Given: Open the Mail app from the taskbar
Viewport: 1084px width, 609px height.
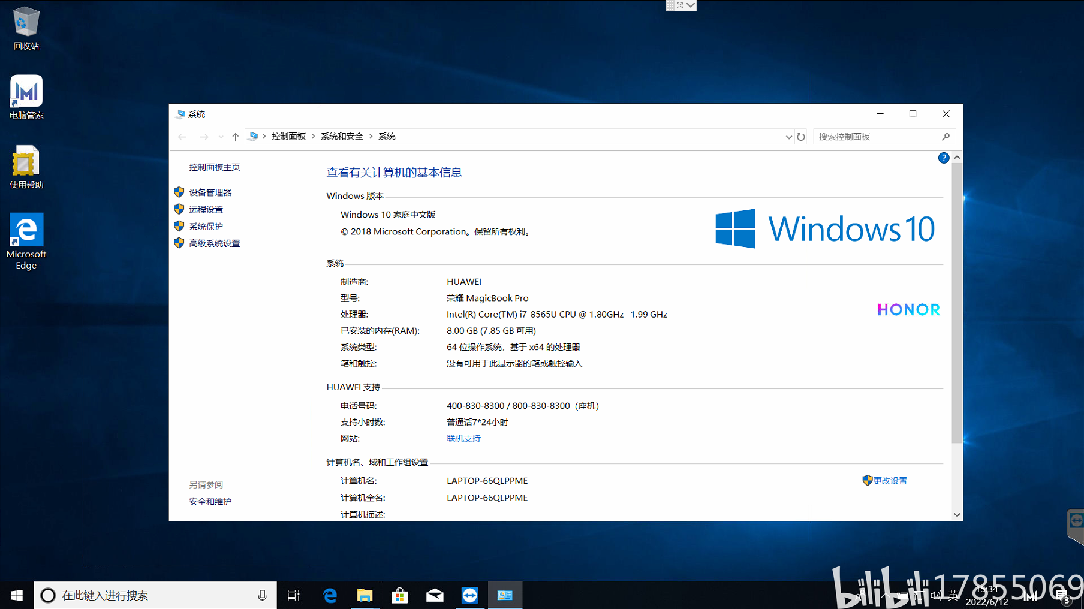Looking at the screenshot, I should click(435, 595).
